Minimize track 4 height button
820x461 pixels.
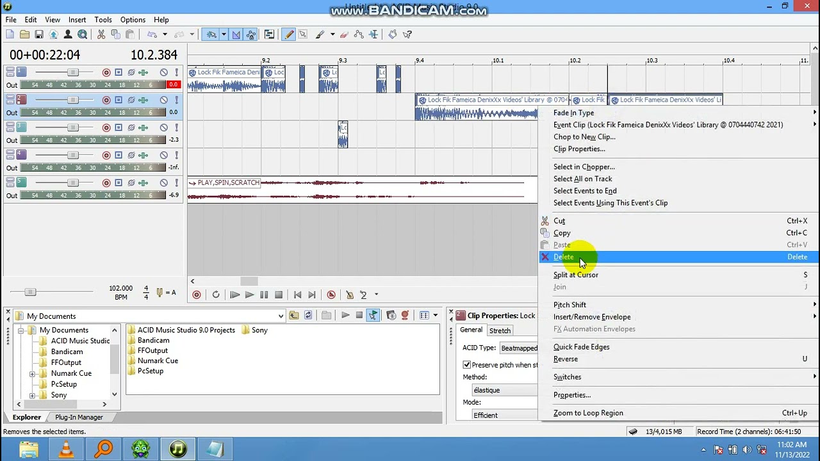(x=10, y=153)
